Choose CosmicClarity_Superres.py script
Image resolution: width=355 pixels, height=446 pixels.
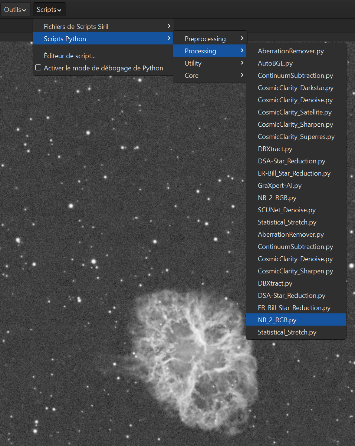pos(296,137)
